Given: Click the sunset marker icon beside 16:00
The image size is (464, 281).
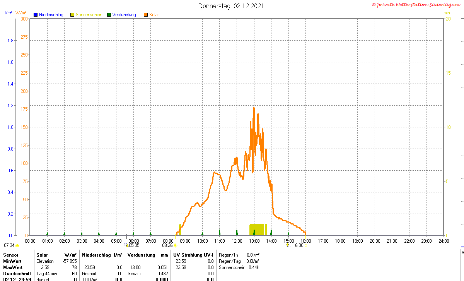Looking at the screenshot, I should 306,245.
